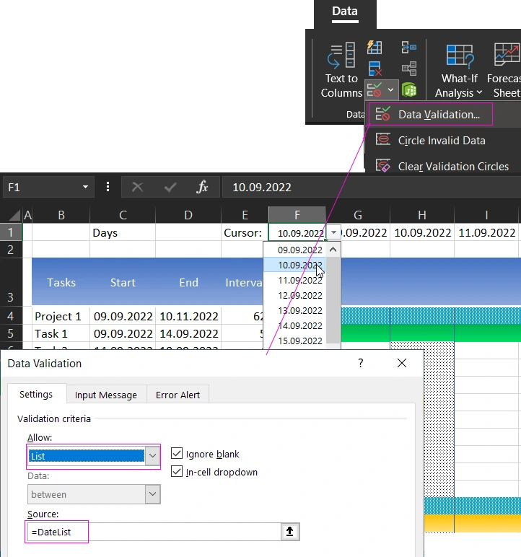Open the Error Alert tab
The width and height of the screenshot is (521, 557).
pyautogui.click(x=178, y=395)
